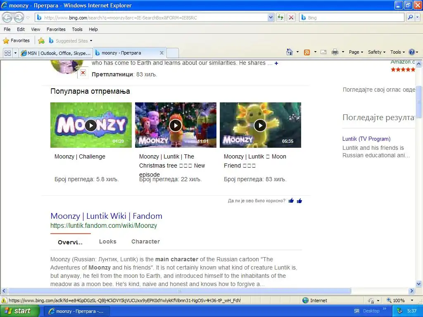Screen dimensions: 423x317
Task: Play the Christmas tree episode video
Action: point(176,125)
